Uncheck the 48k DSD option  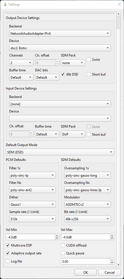point(63,74)
